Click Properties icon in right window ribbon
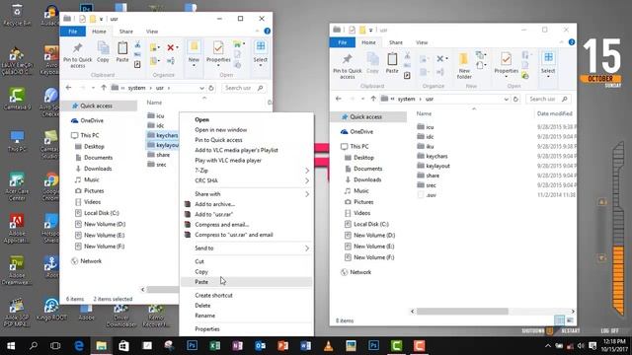 coord(506,64)
